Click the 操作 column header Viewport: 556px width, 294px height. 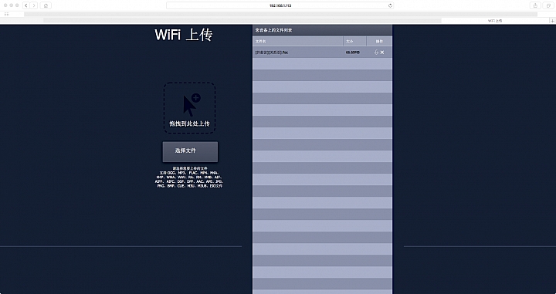click(379, 42)
